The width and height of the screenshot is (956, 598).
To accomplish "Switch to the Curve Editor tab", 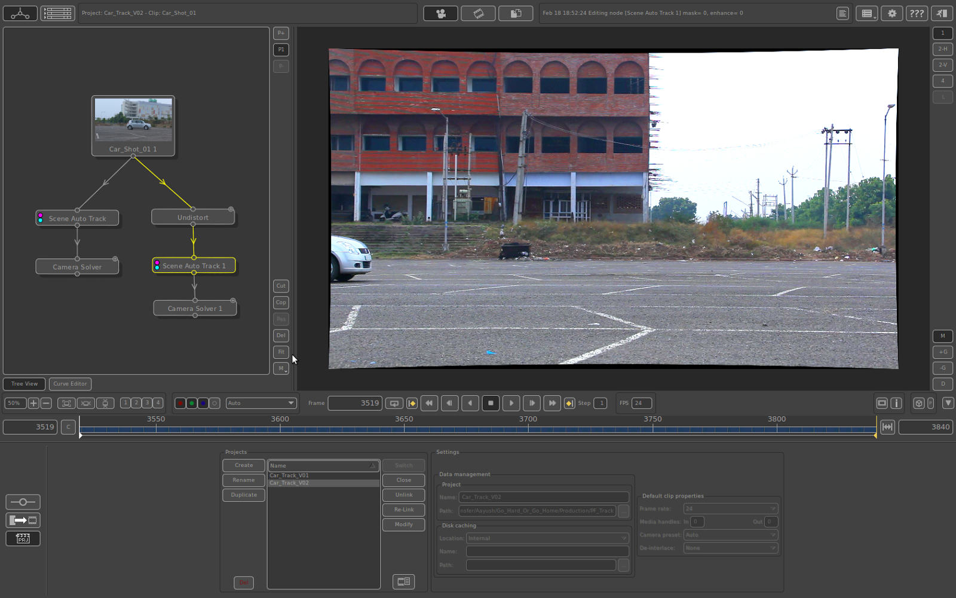I will click(x=70, y=384).
